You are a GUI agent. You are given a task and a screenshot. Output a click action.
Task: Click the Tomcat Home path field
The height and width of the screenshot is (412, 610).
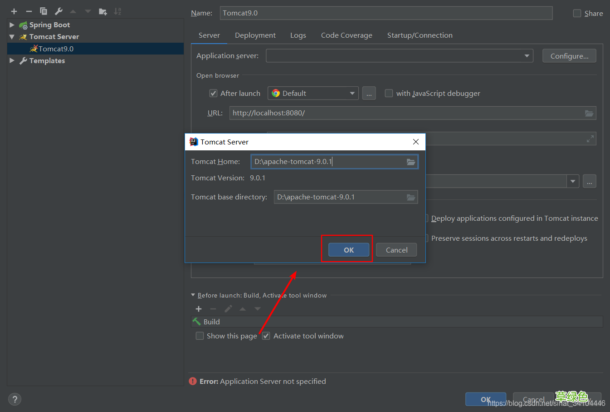click(x=327, y=162)
